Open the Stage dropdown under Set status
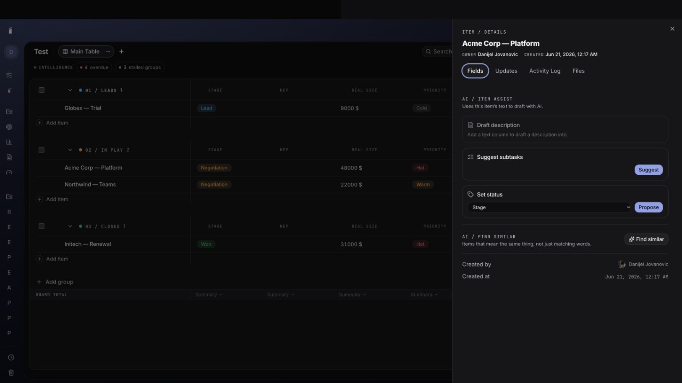This screenshot has width=682, height=383. coord(549,207)
